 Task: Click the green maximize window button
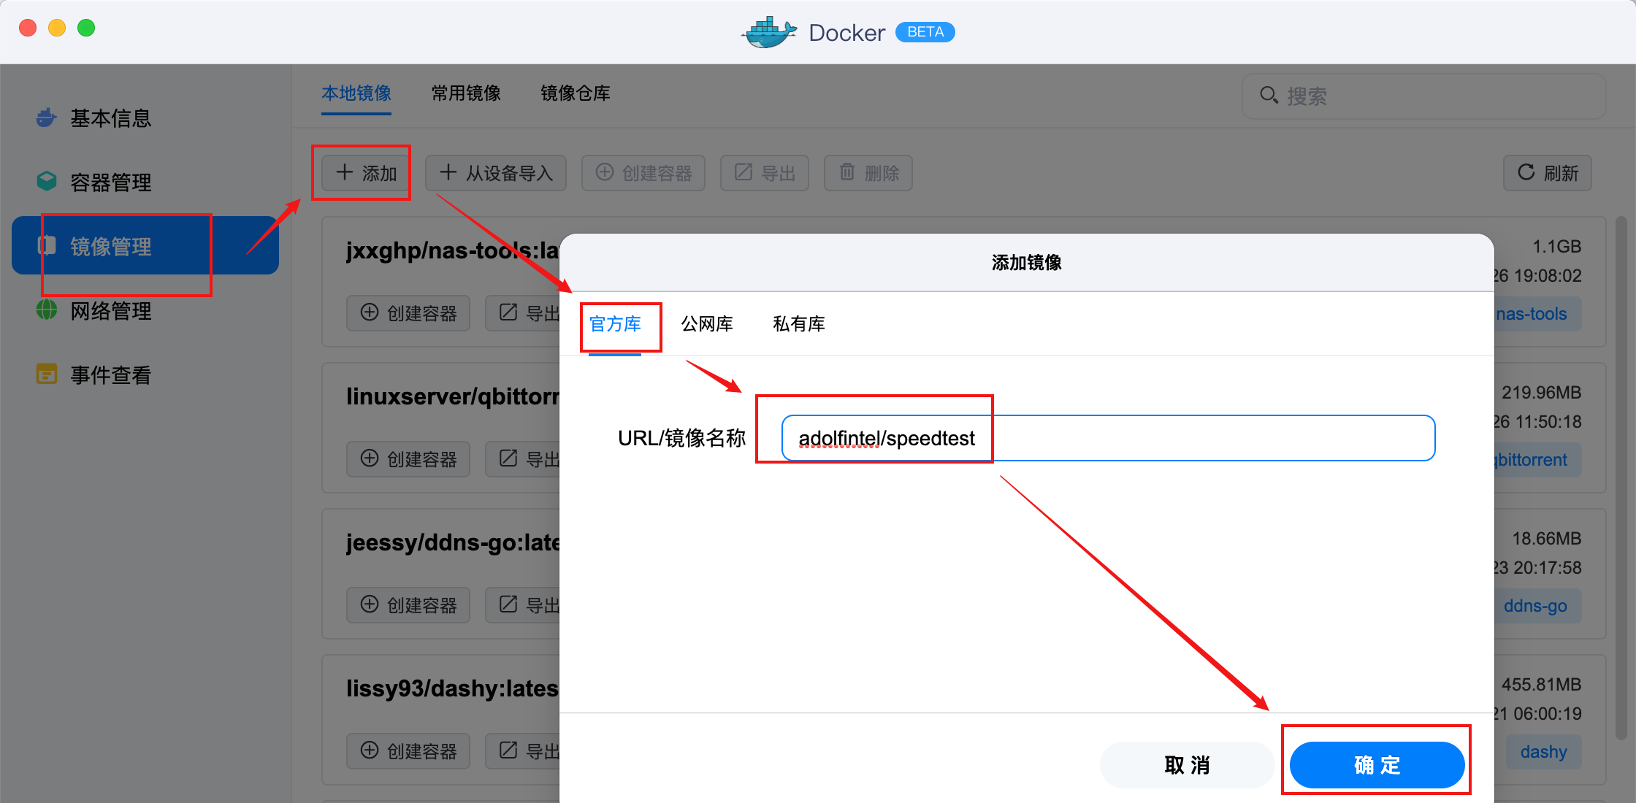pos(86,28)
